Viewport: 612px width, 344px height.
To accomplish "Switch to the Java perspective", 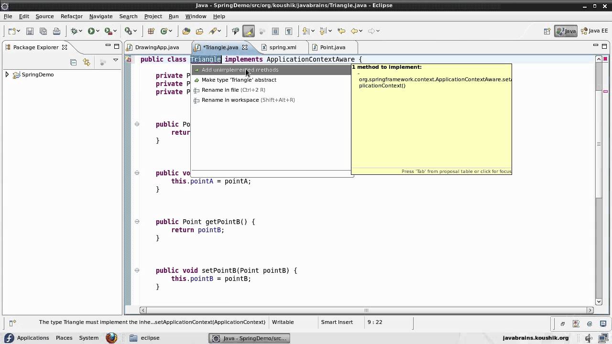I will [x=566, y=31].
